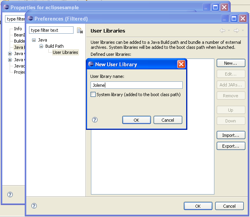The width and height of the screenshot is (250, 217).
Task: Click the forward navigation arrow in Preferences
Action: [236, 31]
